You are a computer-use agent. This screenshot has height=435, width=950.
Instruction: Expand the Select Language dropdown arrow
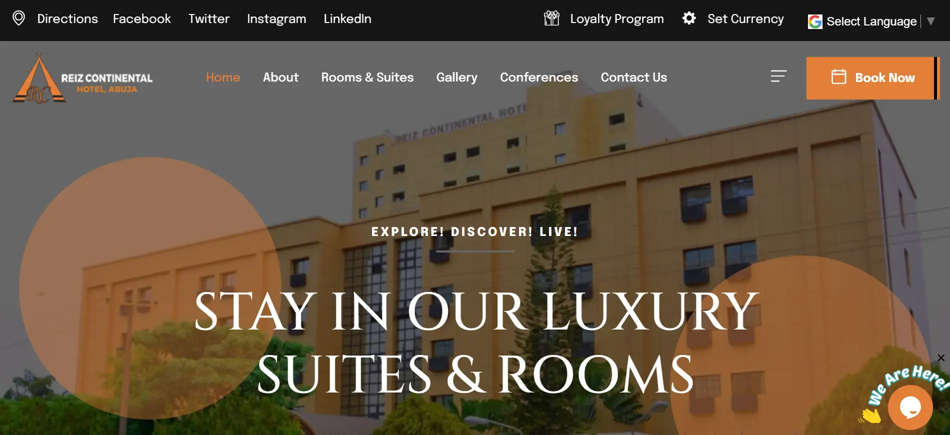point(930,21)
